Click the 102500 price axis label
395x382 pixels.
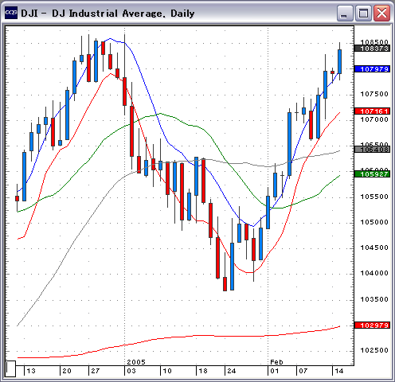374,350
